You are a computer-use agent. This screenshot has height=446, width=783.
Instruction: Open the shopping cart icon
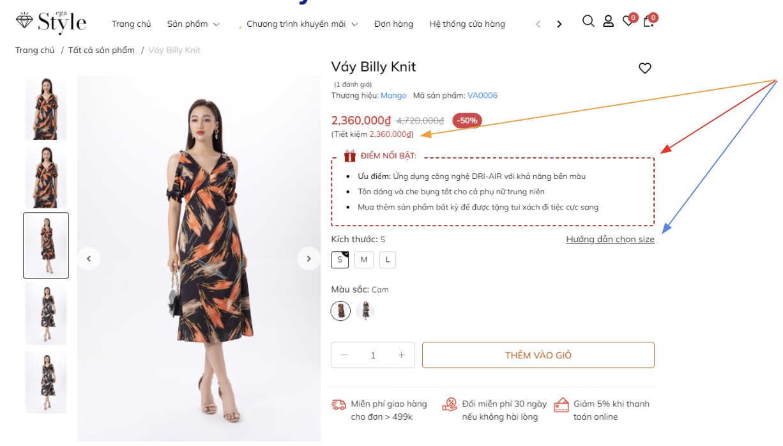coord(648,22)
